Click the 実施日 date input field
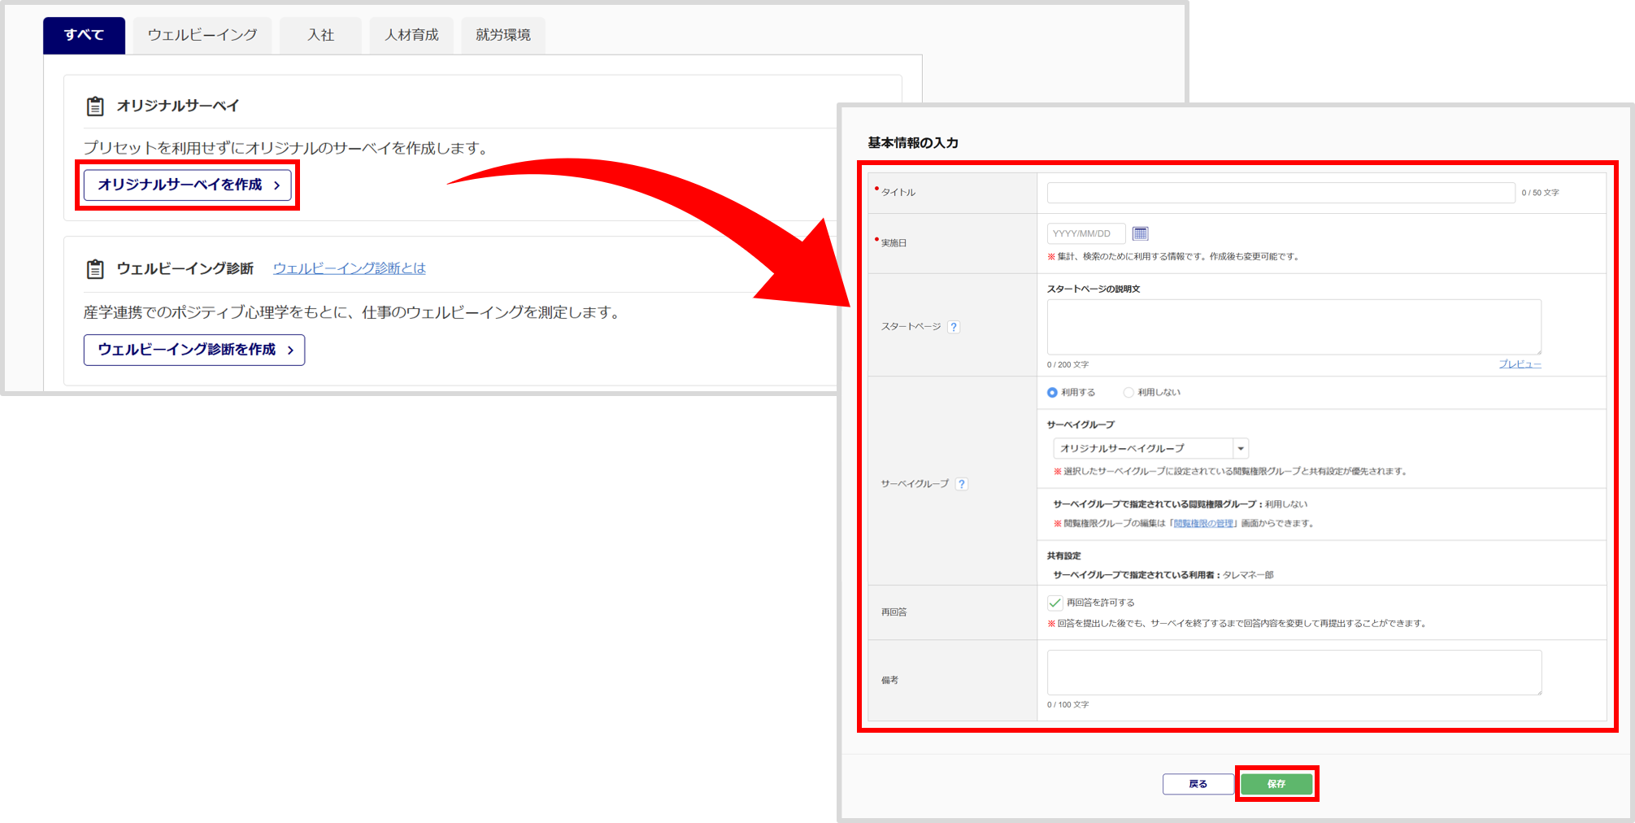This screenshot has width=1635, height=823. click(x=1085, y=233)
